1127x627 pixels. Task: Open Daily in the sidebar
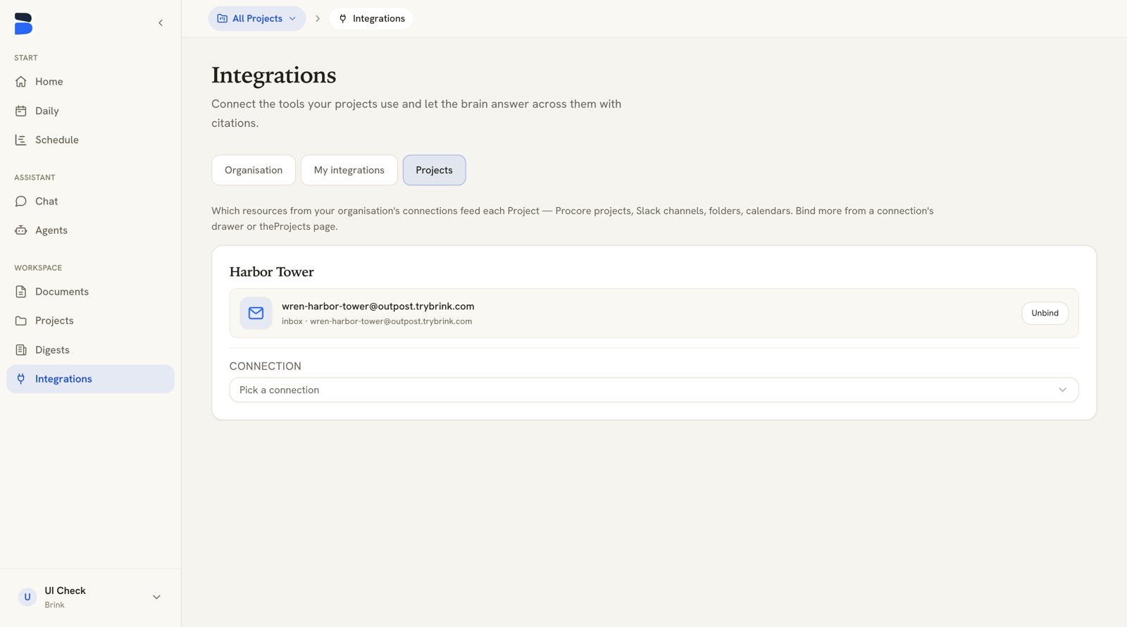click(x=90, y=111)
